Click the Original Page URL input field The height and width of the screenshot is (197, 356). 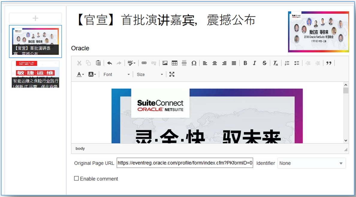185,163
